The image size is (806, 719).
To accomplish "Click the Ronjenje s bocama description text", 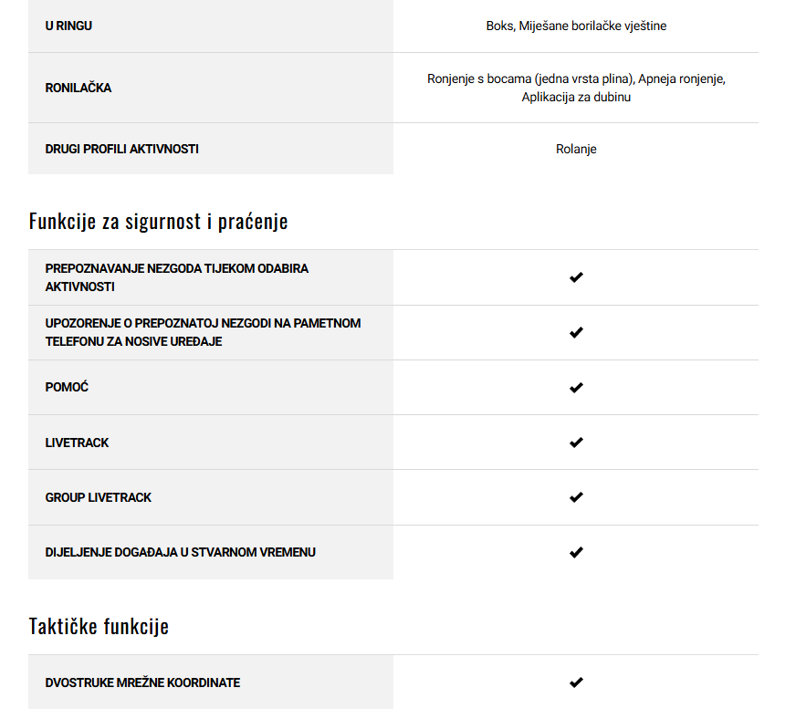I will coord(576,88).
